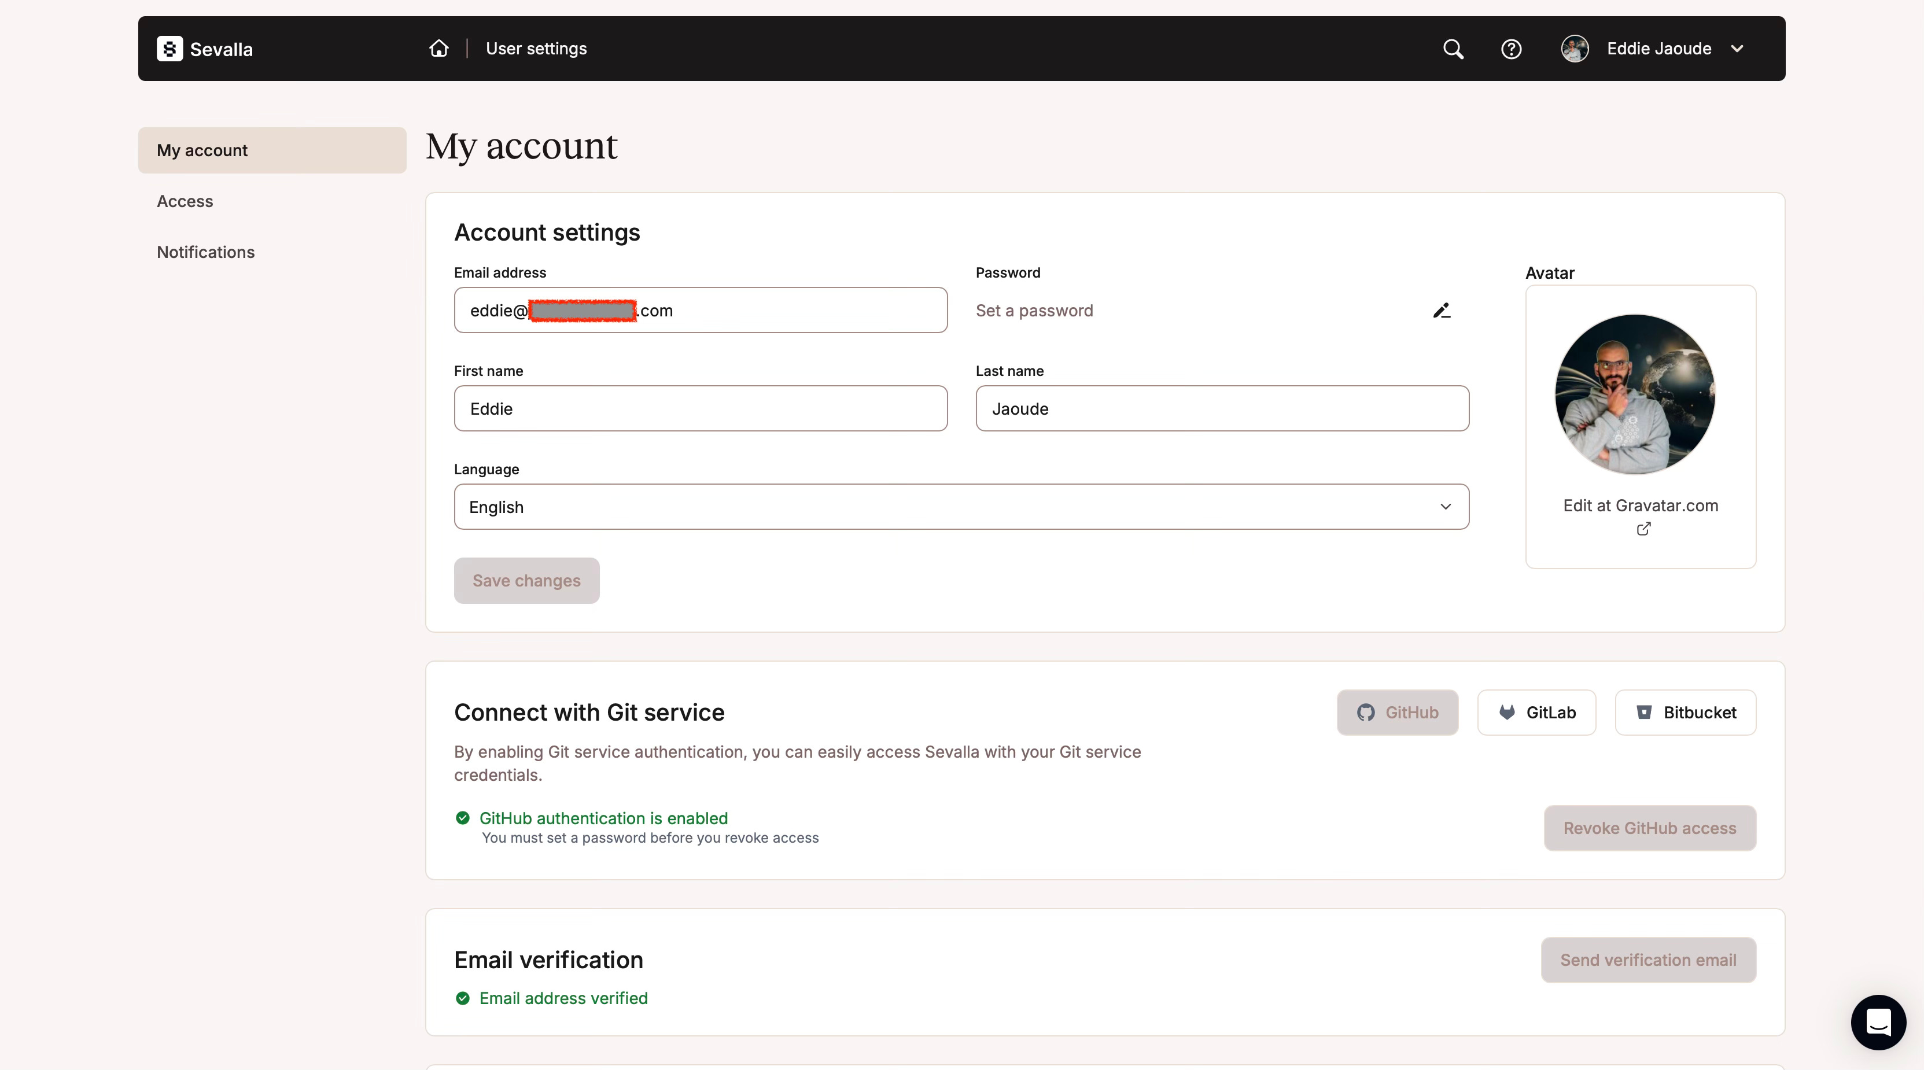Viewport: 1924px width, 1070px height.
Task: Click 'You must set a password' note
Action: pos(651,837)
